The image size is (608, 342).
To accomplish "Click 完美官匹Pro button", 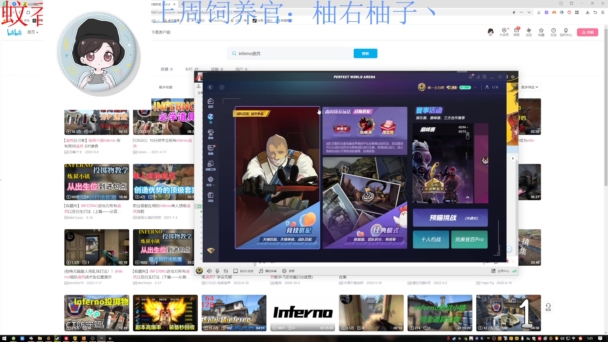I will pyautogui.click(x=469, y=239).
